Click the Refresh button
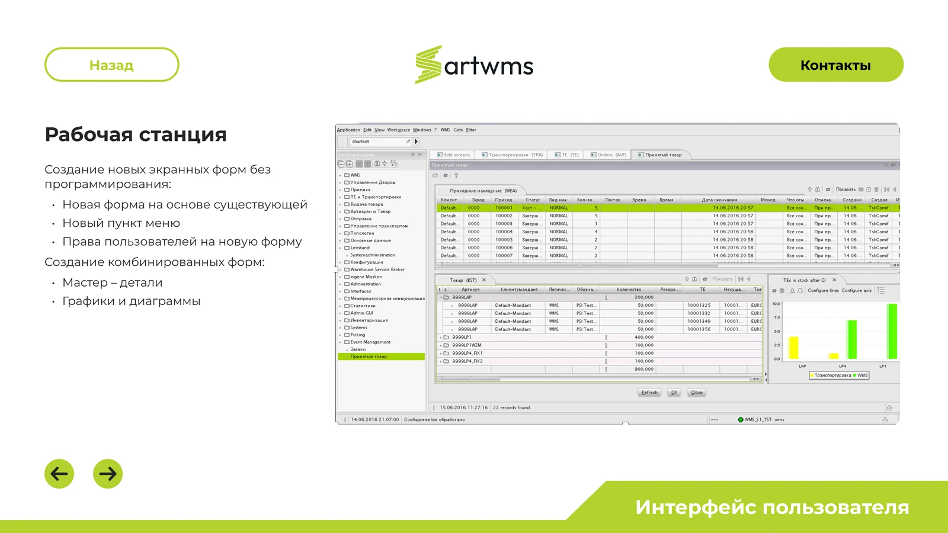The height and width of the screenshot is (533, 948). (x=649, y=393)
